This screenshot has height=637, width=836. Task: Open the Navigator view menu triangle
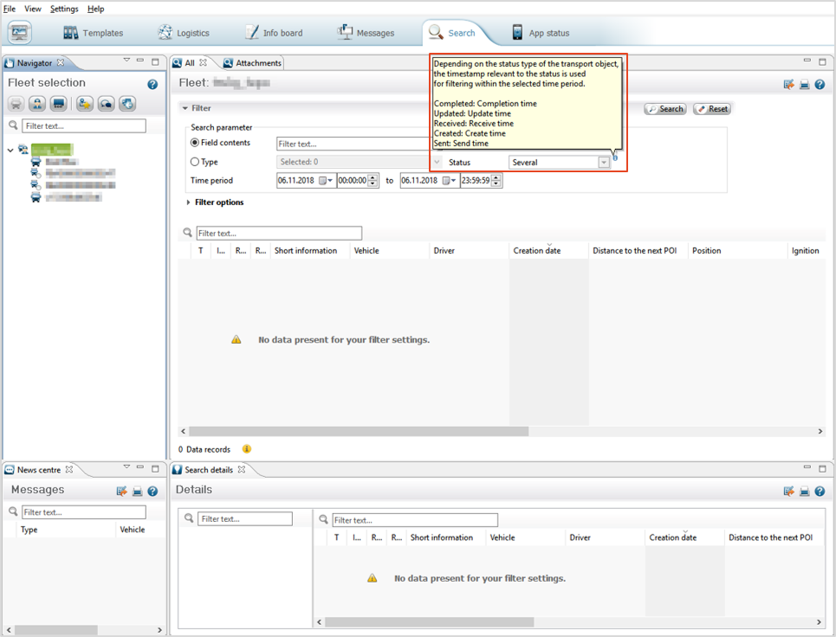126,61
